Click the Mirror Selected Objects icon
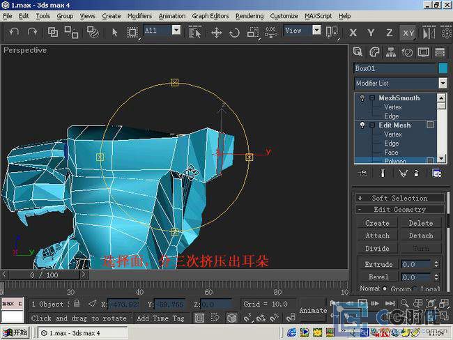The image size is (453, 340). pos(429,32)
